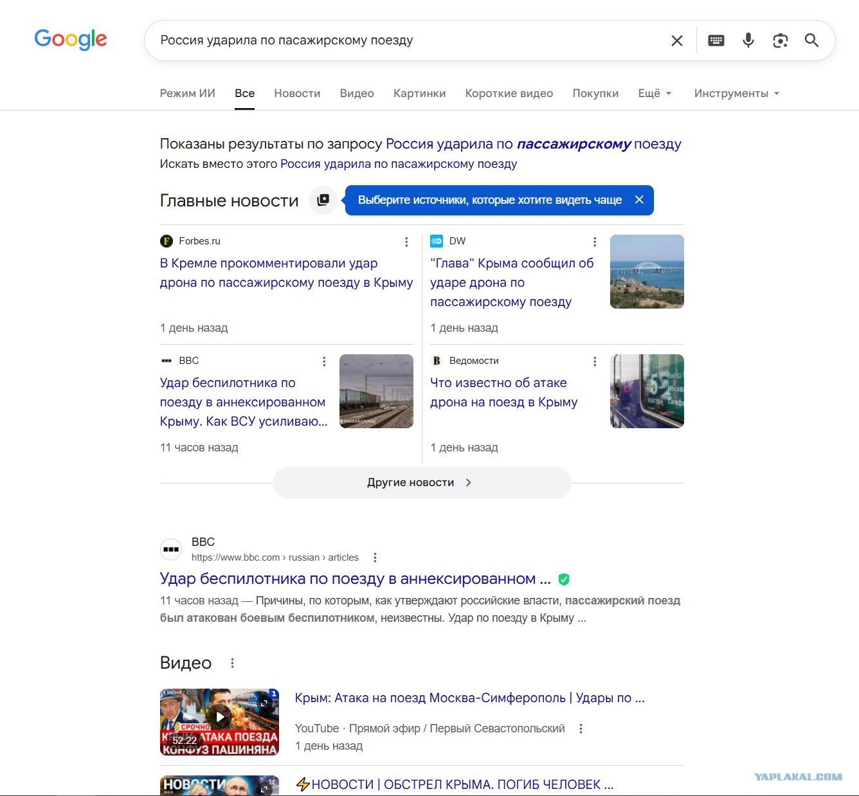Click the Ведомости source name

474,361
